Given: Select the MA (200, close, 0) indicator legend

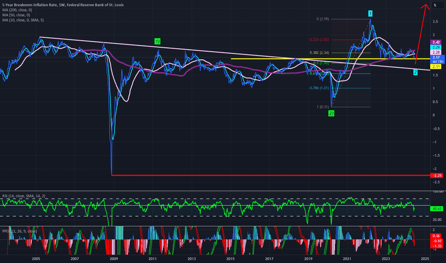Looking at the screenshot, I should [17, 10].
